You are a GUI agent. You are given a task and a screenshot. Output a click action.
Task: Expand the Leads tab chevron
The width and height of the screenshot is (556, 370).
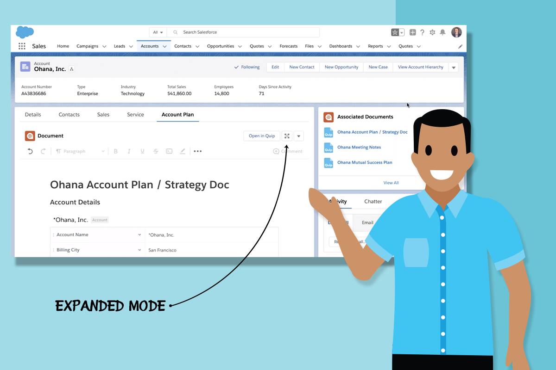click(130, 46)
